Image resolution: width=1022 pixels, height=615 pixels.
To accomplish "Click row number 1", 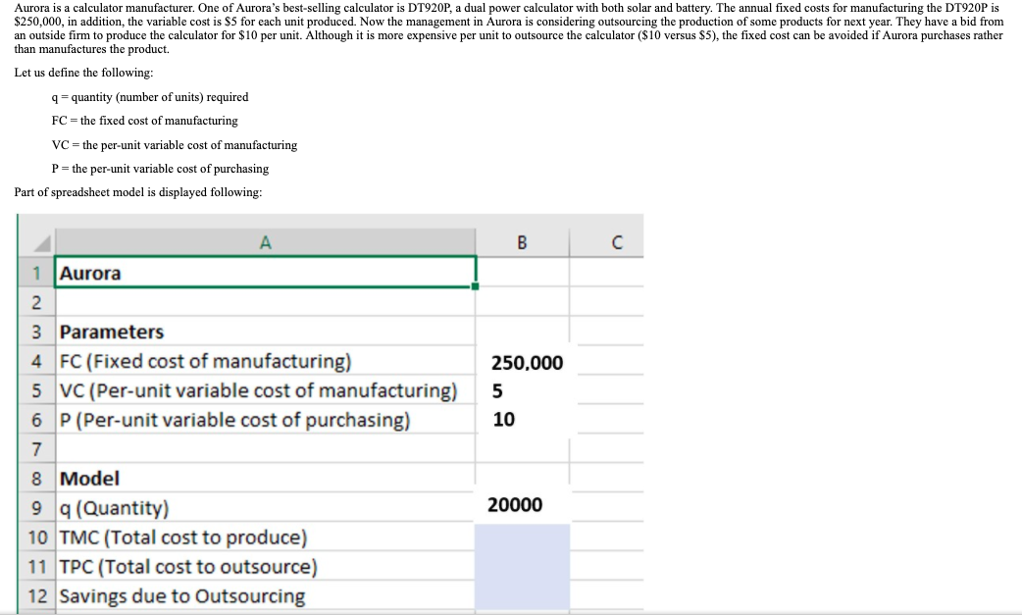I will click(x=37, y=275).
